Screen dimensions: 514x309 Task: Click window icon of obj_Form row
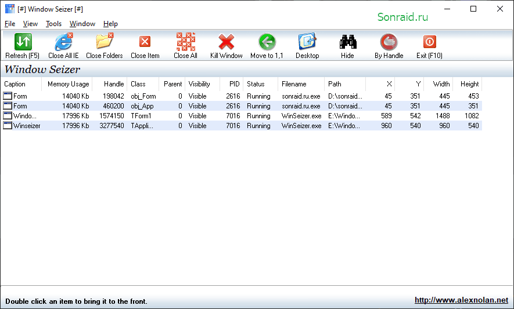[8, 96]
